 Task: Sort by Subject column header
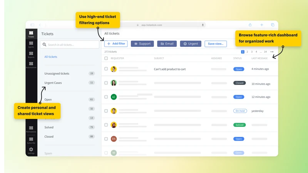(x=159, y=58)
